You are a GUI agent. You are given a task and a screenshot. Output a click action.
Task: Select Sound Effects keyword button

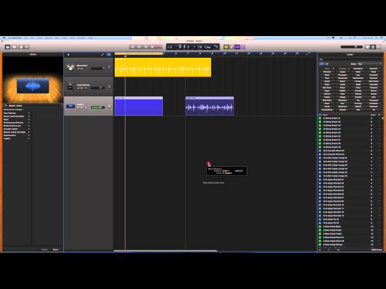point(327,110)
